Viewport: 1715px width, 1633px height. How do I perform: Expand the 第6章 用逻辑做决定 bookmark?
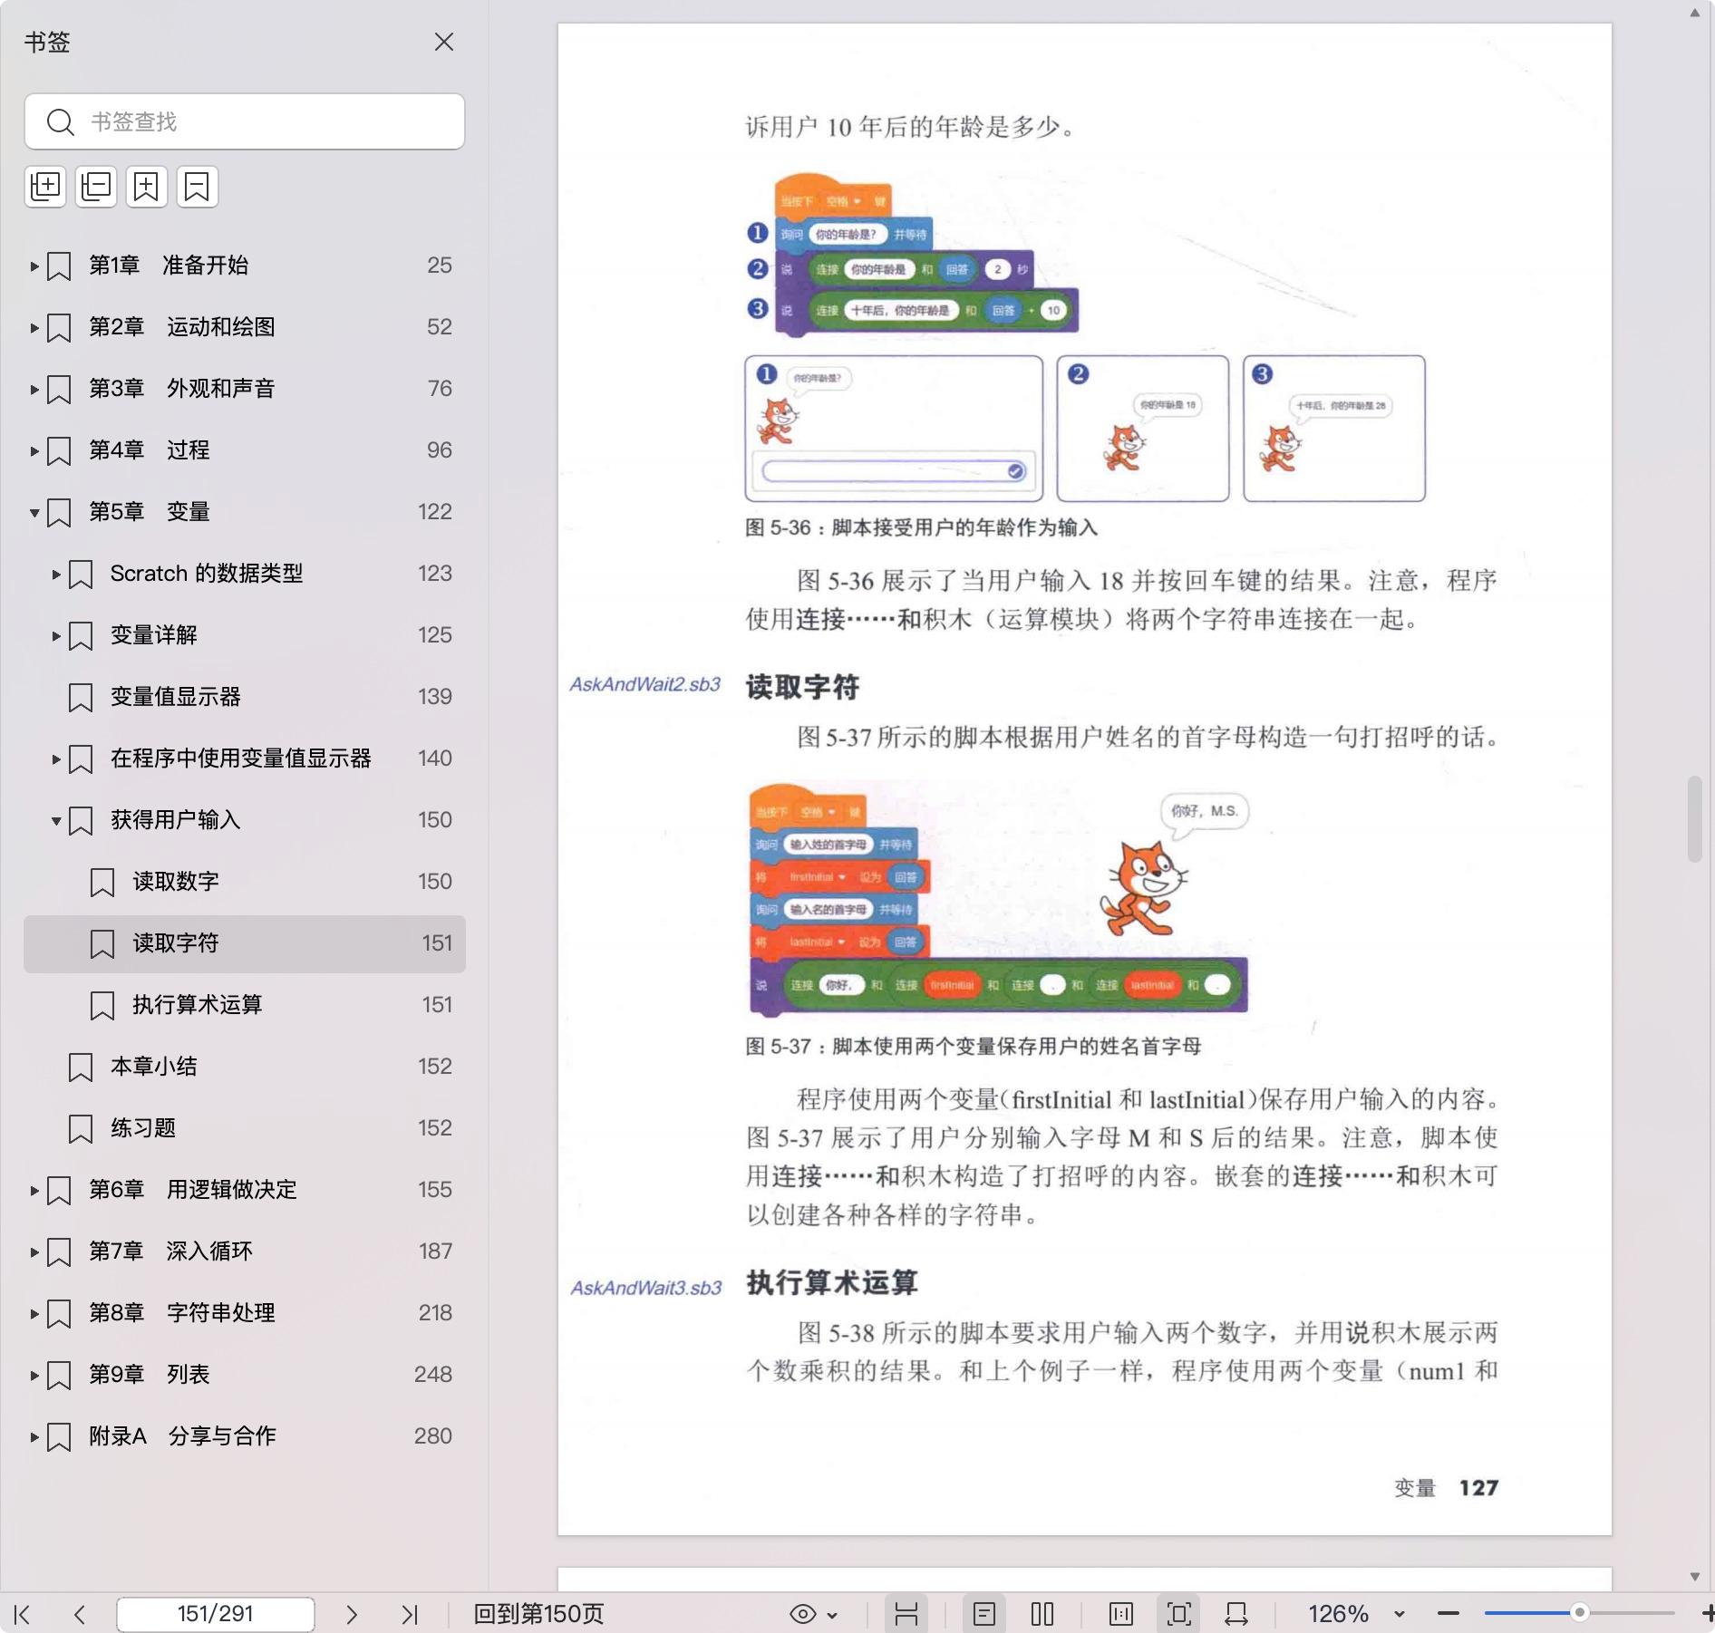pos(34,1190)
